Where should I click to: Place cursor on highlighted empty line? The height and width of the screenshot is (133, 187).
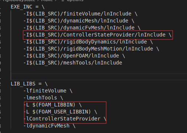[x=99, y=77]
